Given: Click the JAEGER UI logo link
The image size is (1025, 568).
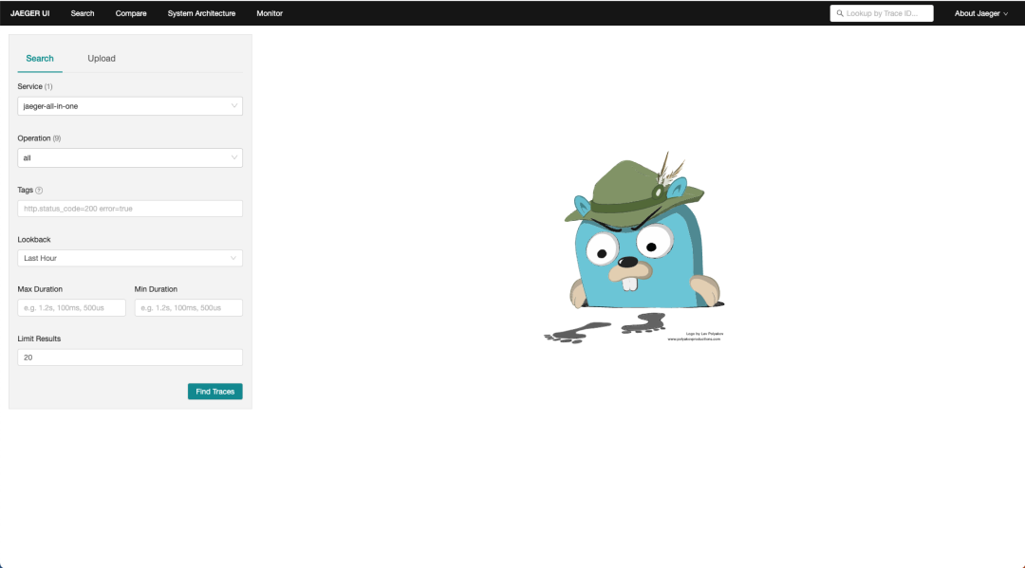Looking at the screenshot, I should [30, 13].
